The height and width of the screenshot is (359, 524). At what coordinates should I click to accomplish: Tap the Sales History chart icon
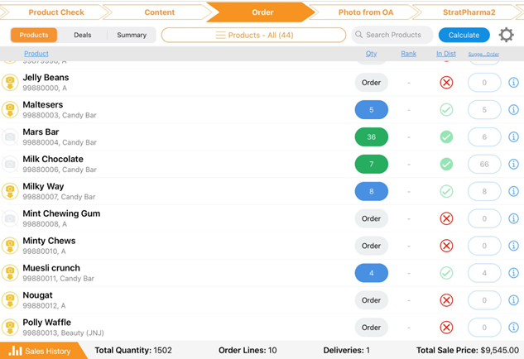point(15,351)
